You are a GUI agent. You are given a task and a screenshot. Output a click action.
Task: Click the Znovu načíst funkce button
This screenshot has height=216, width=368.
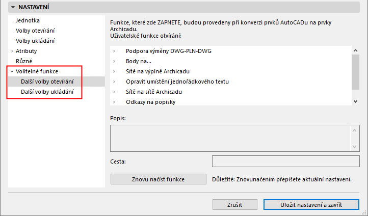pos(158,179)
